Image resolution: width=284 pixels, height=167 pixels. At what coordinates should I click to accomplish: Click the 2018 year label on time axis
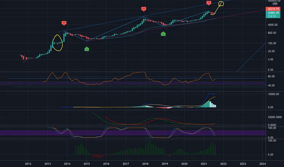pos(145,164)
